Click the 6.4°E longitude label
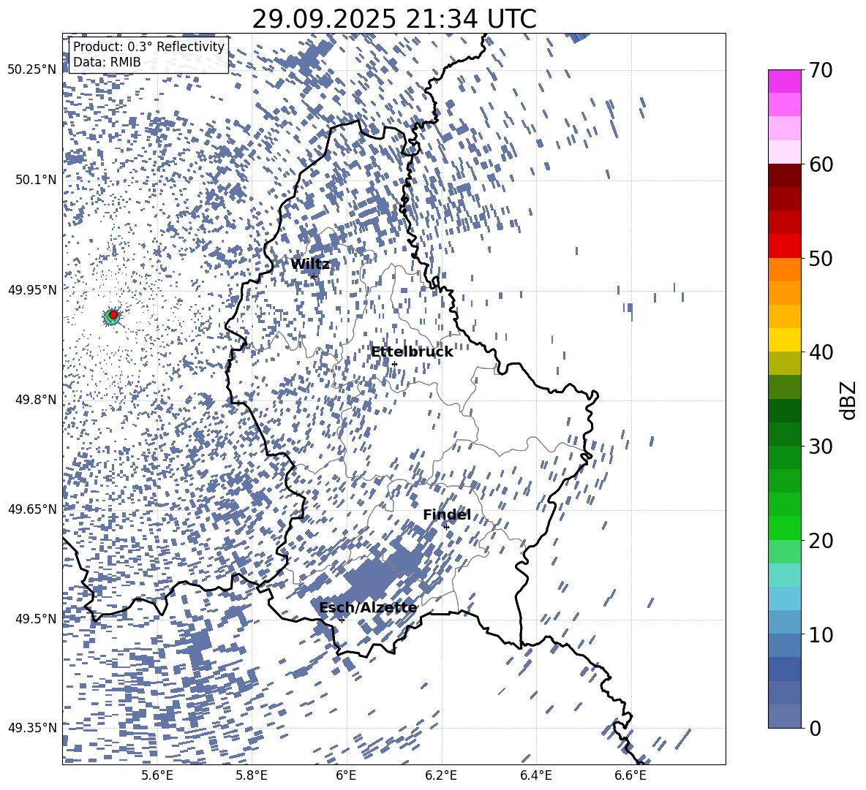Image resolution: width=866 pixels, height=790 pixels. tap(536, 775)
